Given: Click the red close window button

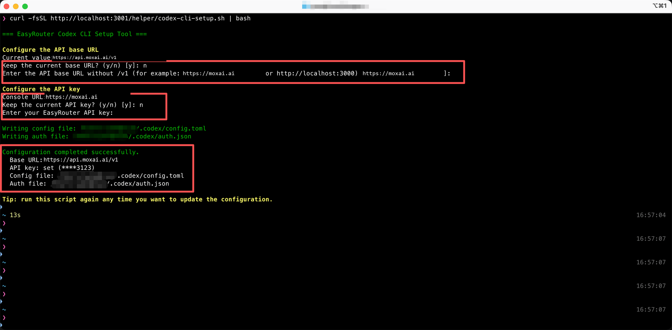Looking at the screenshot, I should 6,6.
